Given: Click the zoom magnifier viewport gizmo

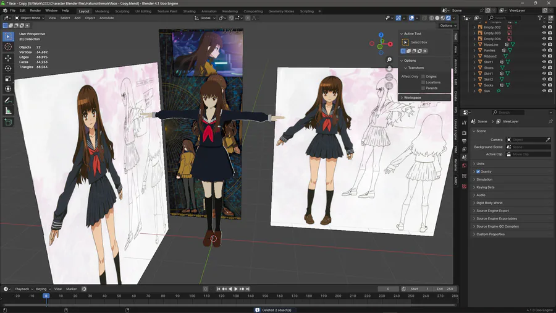Looking at the screenshot, I should 389,59.
